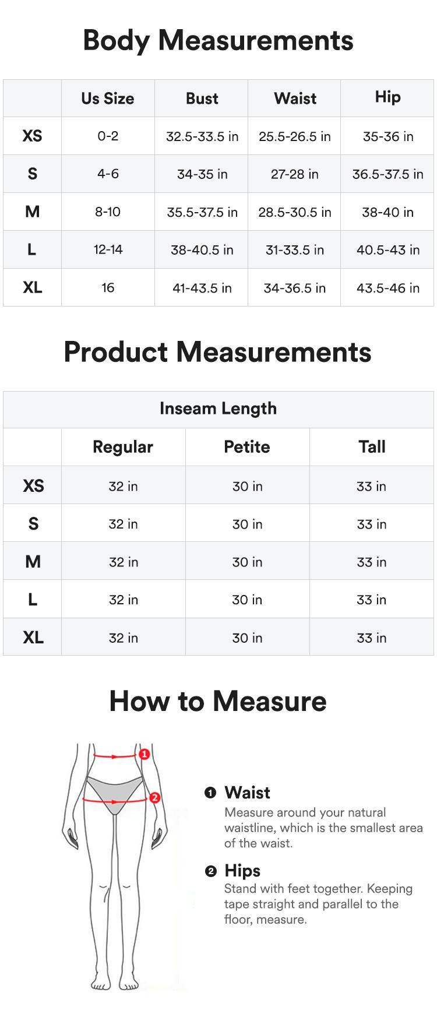Click XL bust value 41-43.5 in

coord(202,288)
